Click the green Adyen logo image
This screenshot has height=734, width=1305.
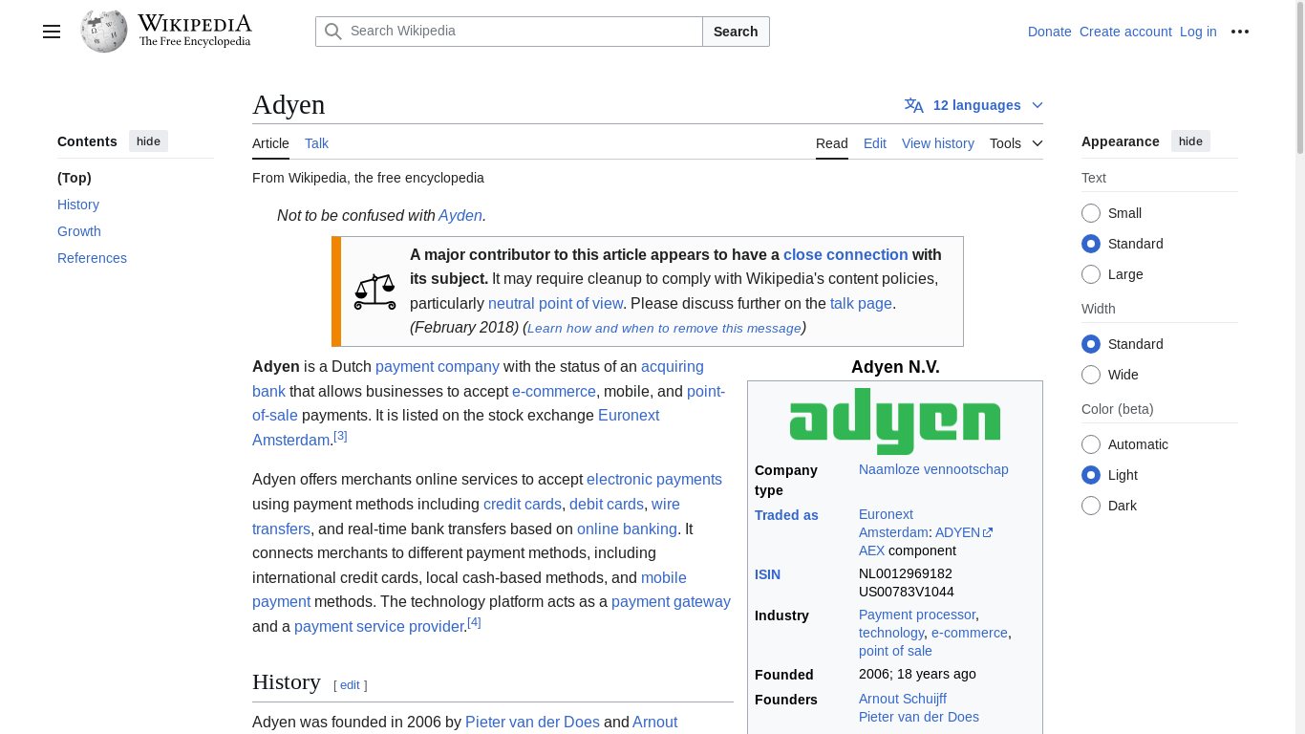(895, 421)
